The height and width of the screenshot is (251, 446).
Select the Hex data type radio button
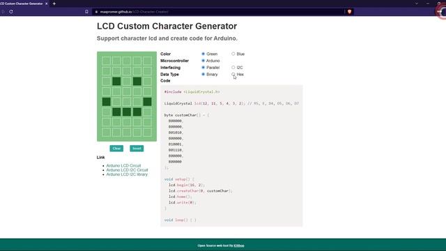coord(233,75)
